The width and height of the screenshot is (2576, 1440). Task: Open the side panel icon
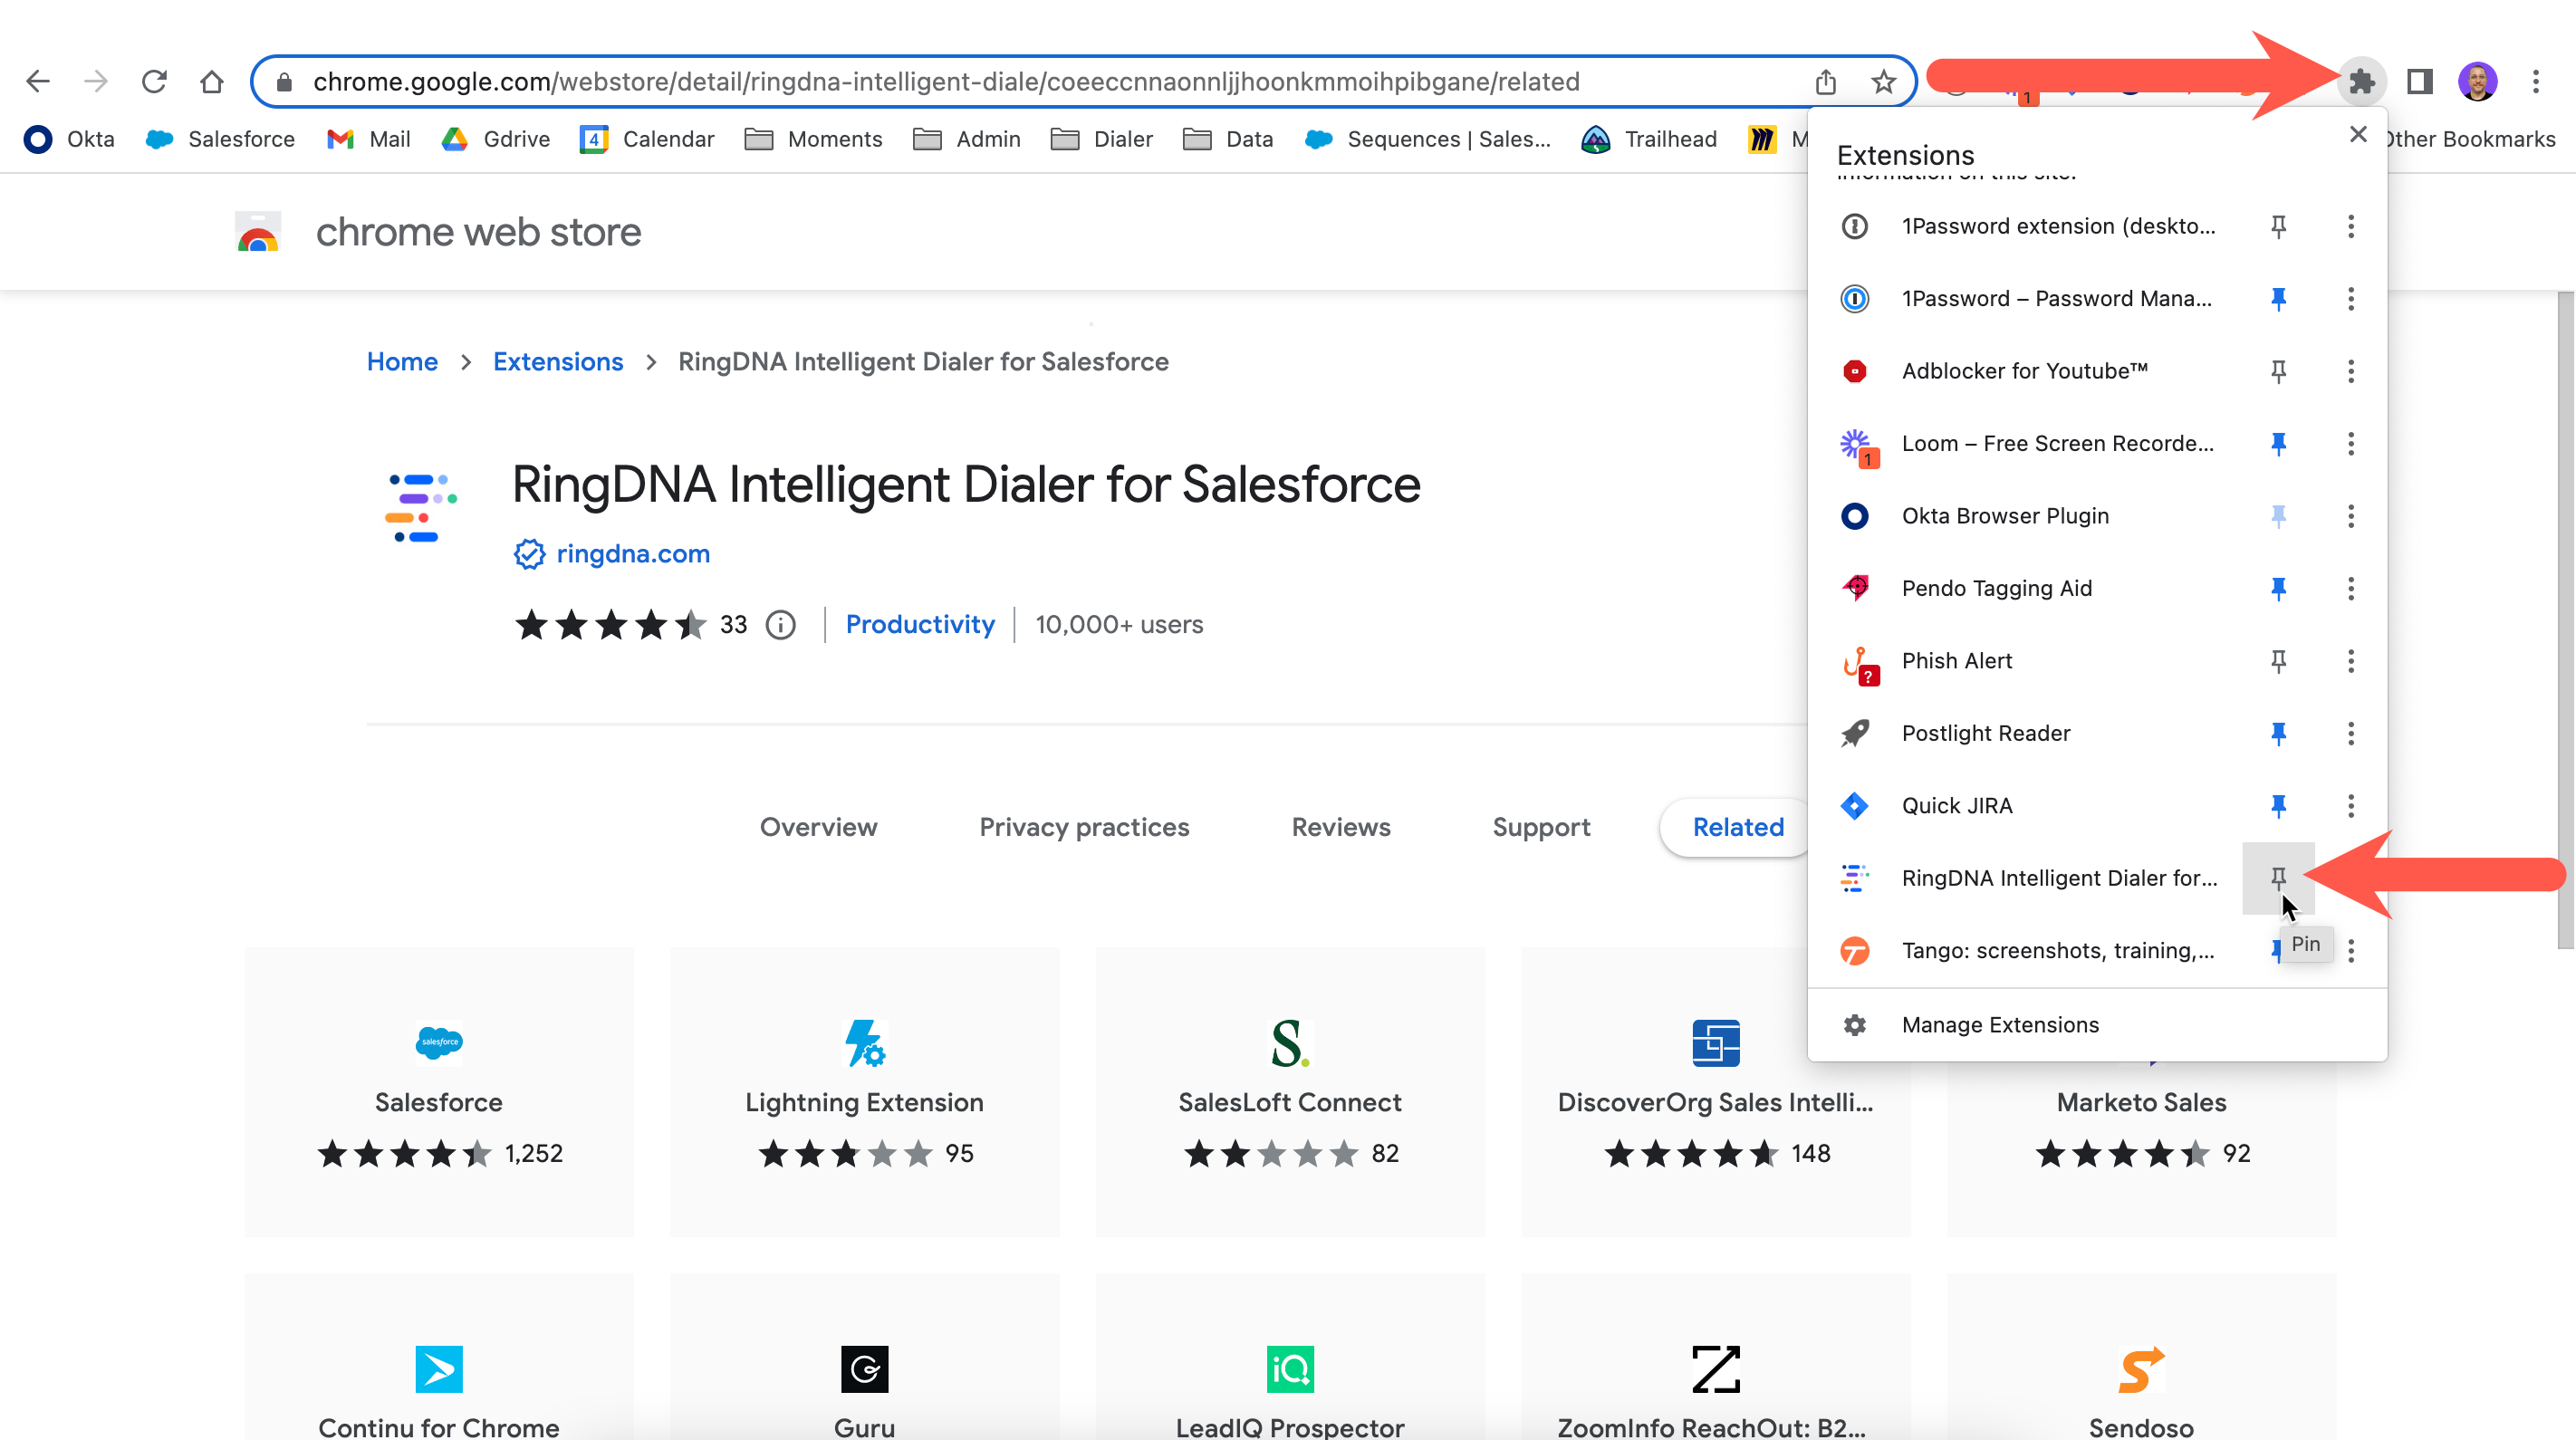(x=2419, y=81)
